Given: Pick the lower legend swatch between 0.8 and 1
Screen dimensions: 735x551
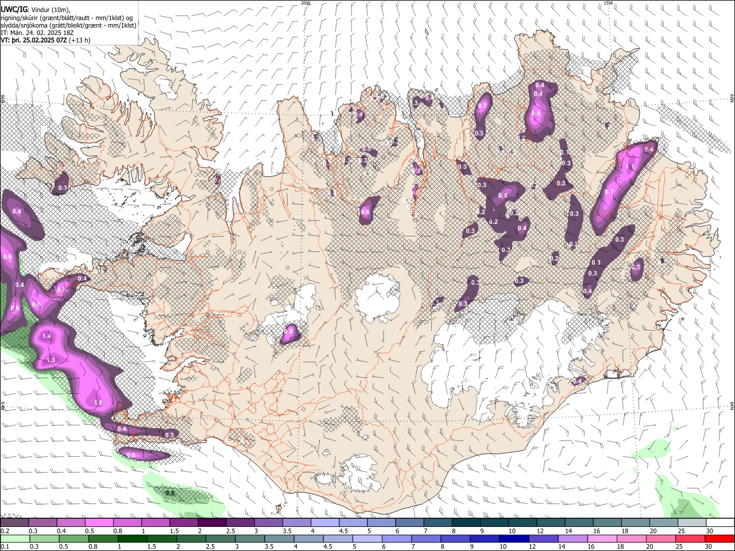Looking at the screenshot, I should click(x=103, y=539).
